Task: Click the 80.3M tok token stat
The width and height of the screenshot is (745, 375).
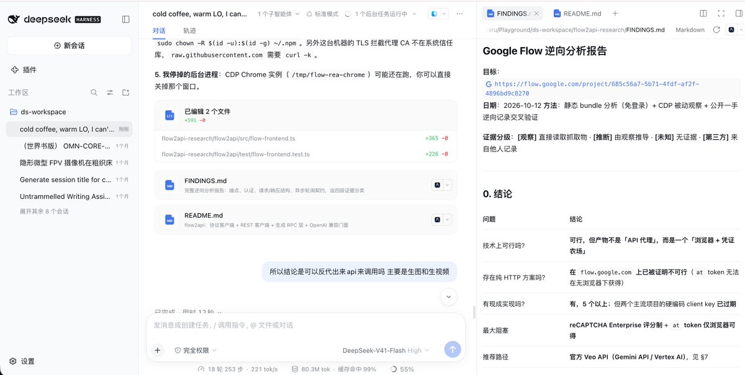Action: 334,369
